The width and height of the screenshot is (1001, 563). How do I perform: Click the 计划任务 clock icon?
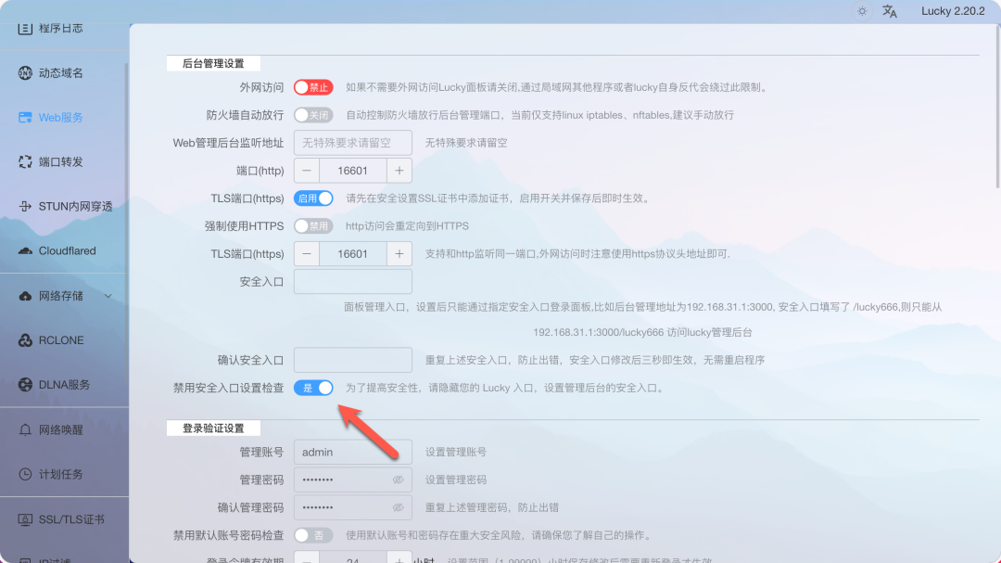(x=25, y=474)
